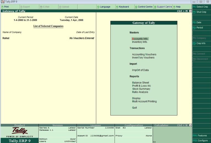Click company name Rahul
The width and height of the screenshot is (211, 143).
pos(6,38)
